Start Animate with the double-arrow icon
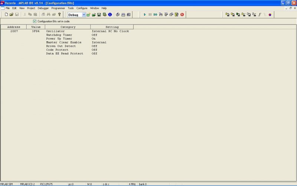Viewport: 297px width, 186px height. pyautogui.click(x=155, y=15)
